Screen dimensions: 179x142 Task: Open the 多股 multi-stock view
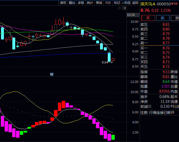tap(81, 3)
